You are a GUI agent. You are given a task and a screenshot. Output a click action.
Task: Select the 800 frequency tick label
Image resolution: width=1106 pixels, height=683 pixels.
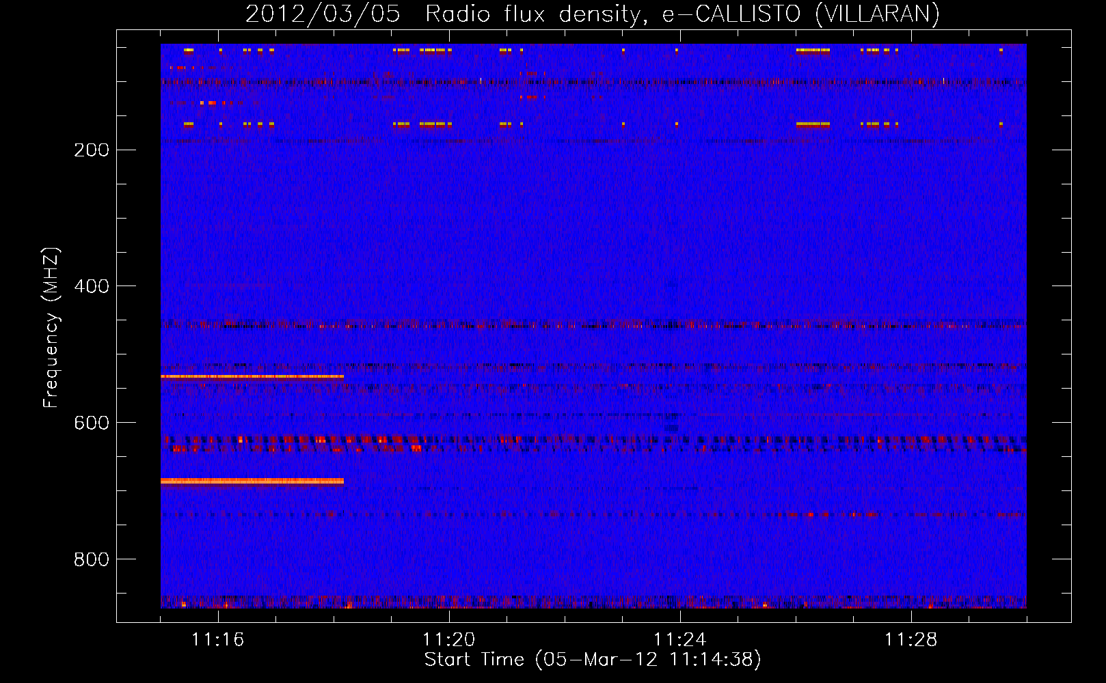click(x=92, y=560)
